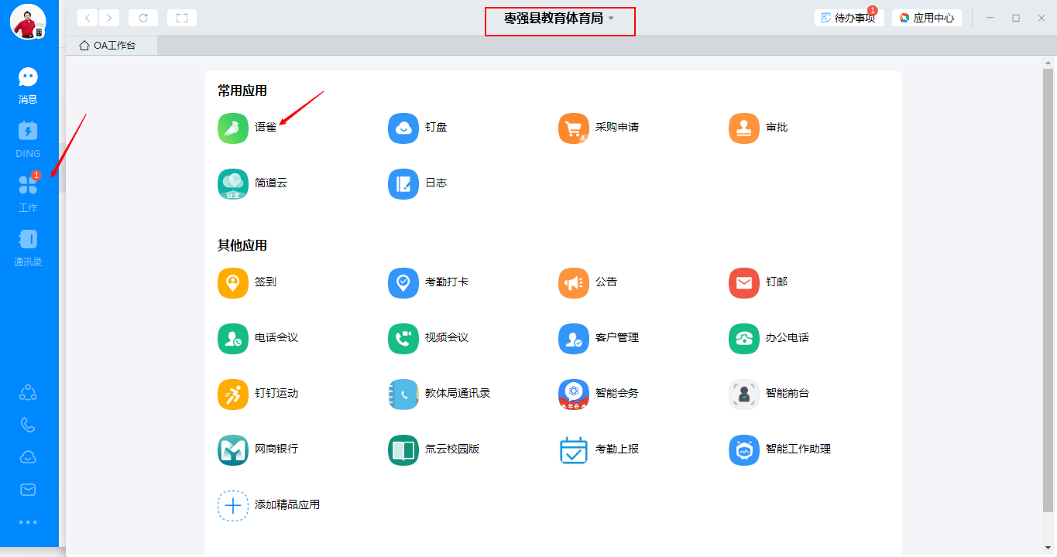Click the envelope mail icon in sidebar
The height and width of the screenshot is (557, 1057).
tap(28, 490)
